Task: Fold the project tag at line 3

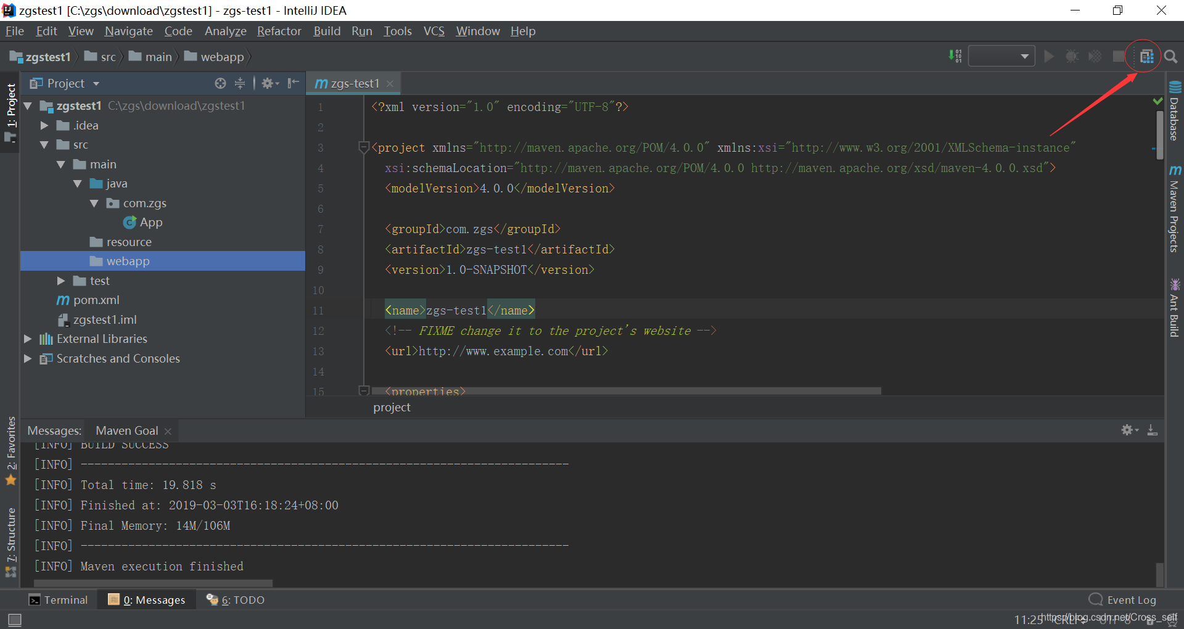Action: pyautogui.click(x=364, y=147)
